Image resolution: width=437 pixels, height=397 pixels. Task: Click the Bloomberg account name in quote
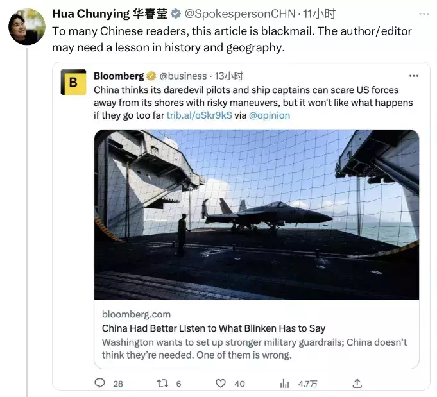tap(119, 76)
